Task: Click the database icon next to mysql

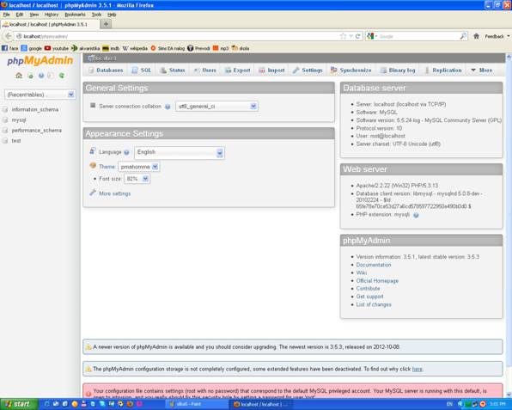Action: [5, 119]
